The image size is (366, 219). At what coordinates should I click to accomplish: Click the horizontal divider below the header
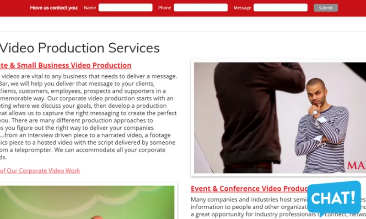(x=183, y=31)
